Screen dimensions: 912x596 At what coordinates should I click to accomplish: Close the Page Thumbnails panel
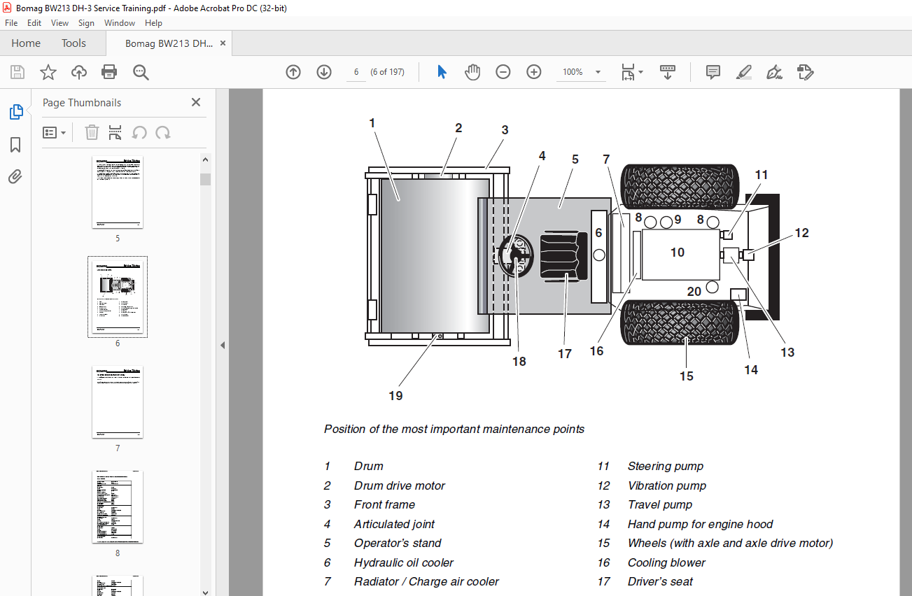196,102
